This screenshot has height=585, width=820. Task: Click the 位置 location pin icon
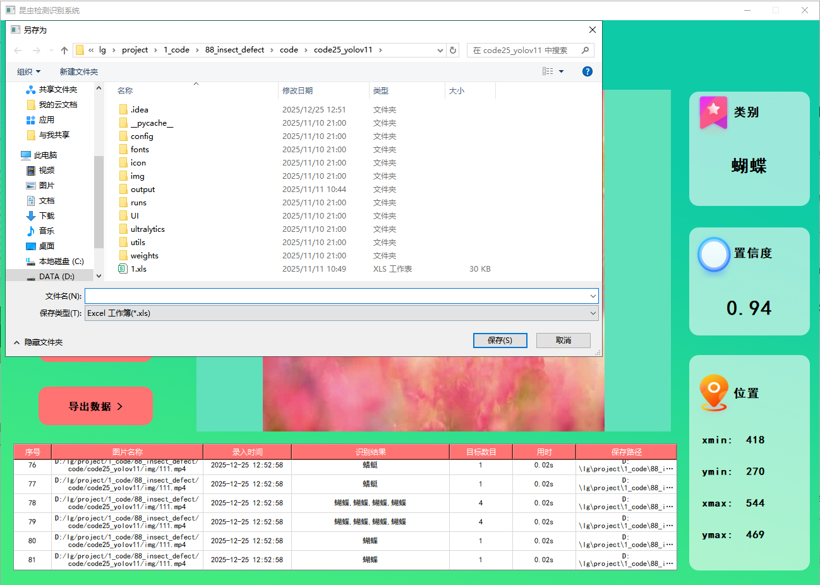[x=714, y=393]
